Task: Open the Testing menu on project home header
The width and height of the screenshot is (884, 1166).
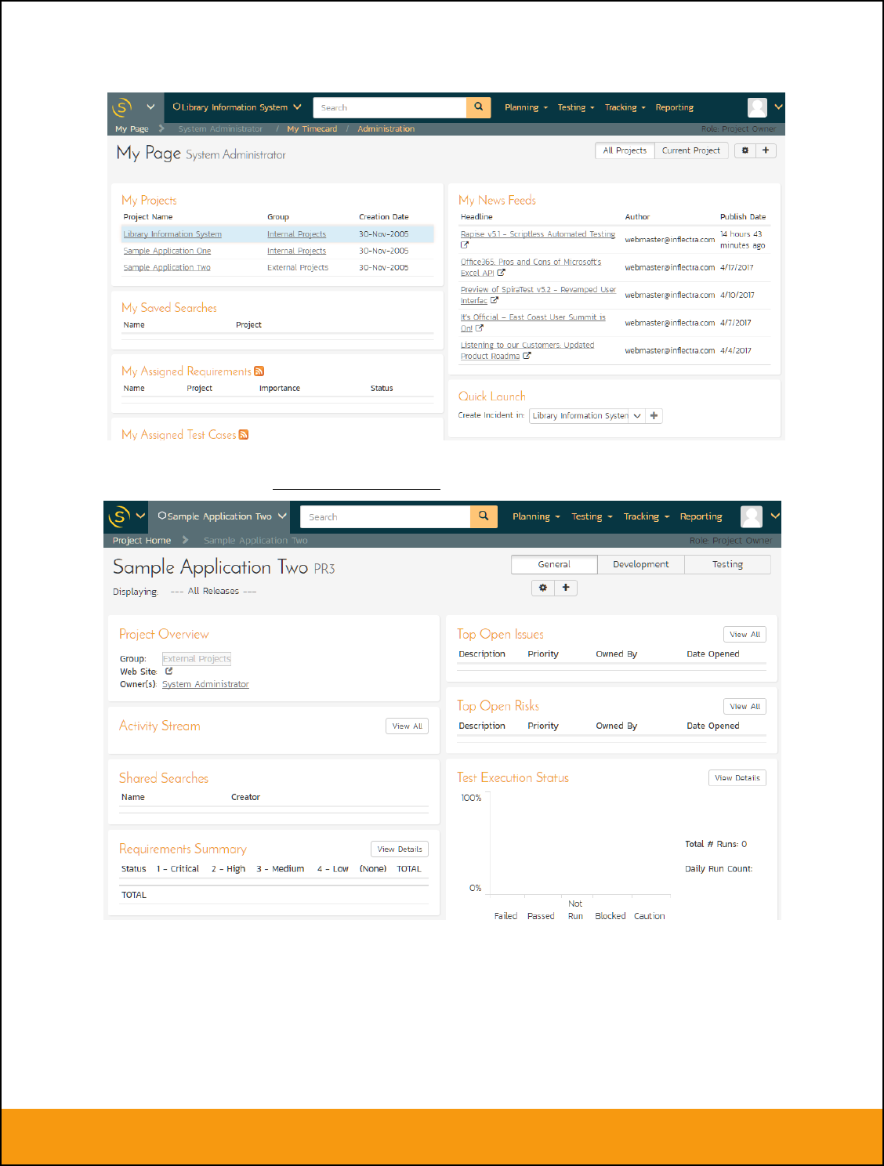Action: click(592, 516)
